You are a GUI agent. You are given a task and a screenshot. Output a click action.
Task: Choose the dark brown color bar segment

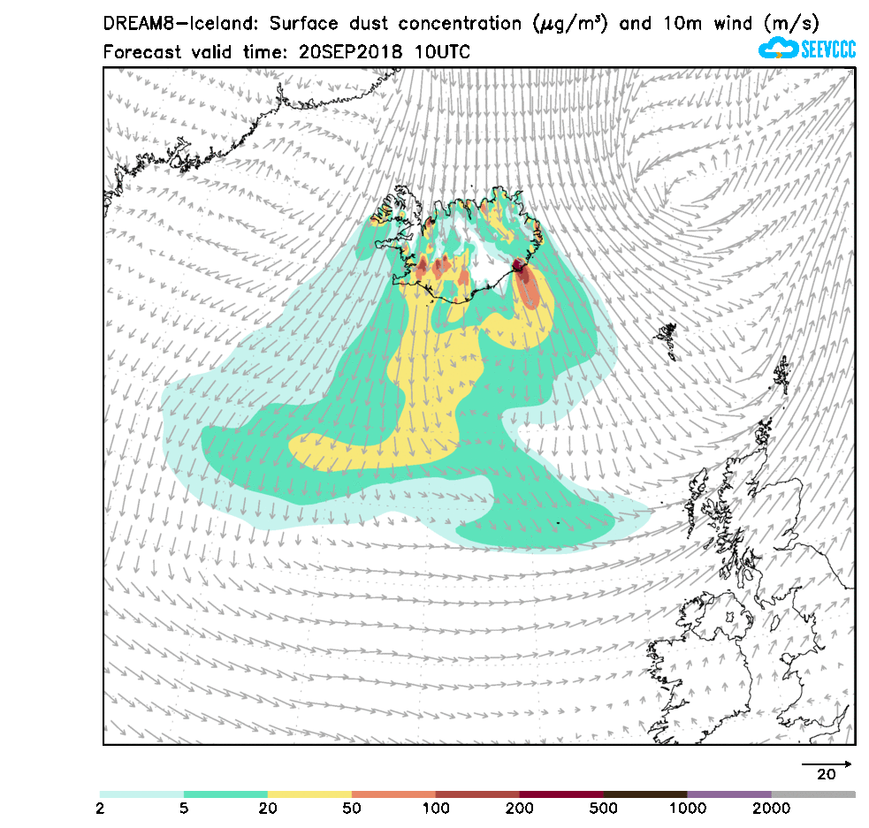pyautogui.click(x=645, y=794)
